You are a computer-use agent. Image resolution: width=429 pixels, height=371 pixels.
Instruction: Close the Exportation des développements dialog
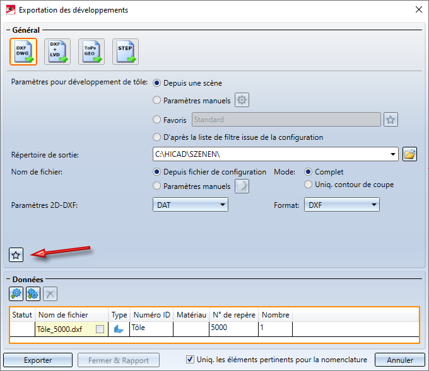419,10
